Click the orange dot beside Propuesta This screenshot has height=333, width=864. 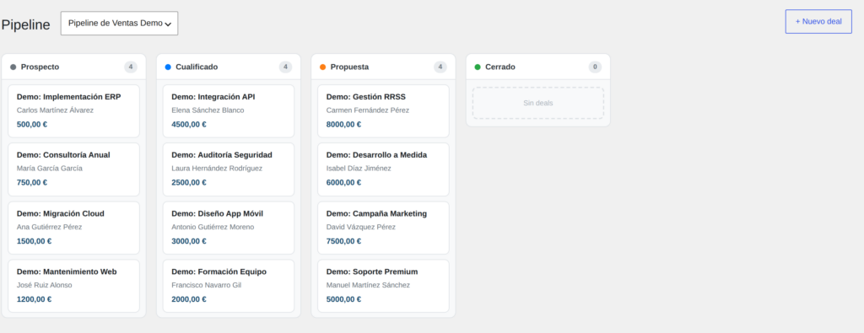click(x=323, y=67)
